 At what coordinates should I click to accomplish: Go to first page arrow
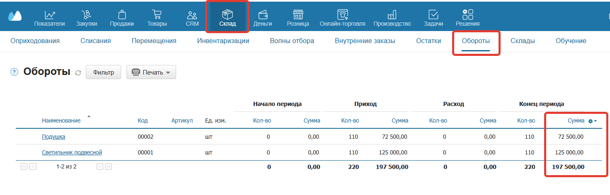tap(24, 166)
